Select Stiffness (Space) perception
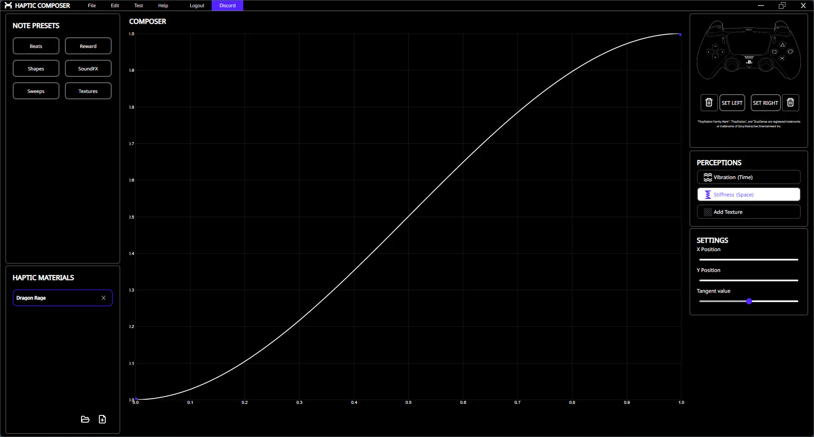 click(x=749, y=194)
